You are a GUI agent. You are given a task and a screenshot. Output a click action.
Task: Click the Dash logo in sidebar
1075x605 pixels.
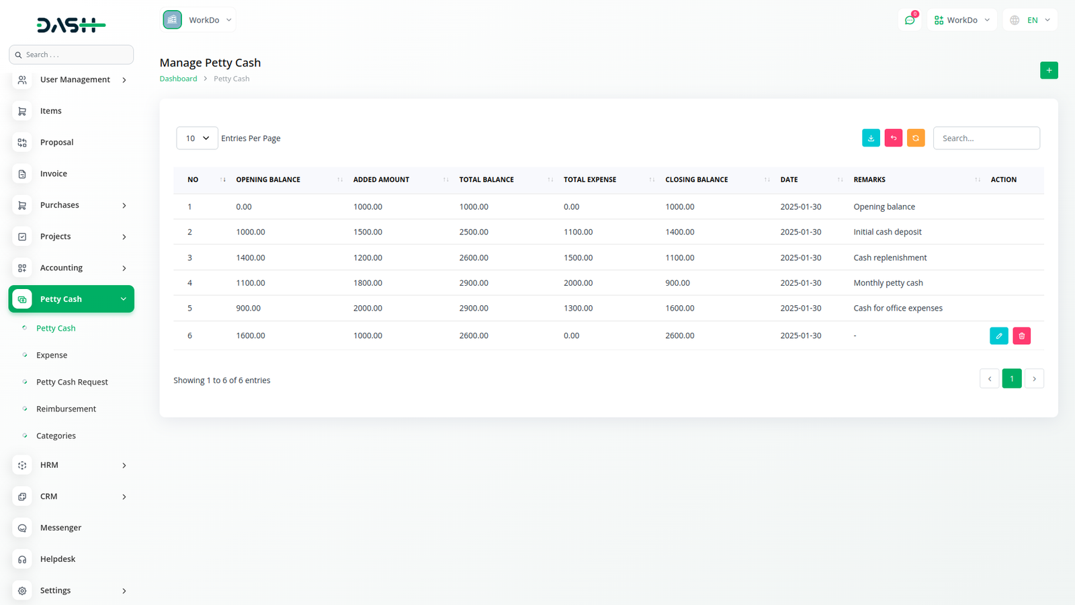click(71, 26)
